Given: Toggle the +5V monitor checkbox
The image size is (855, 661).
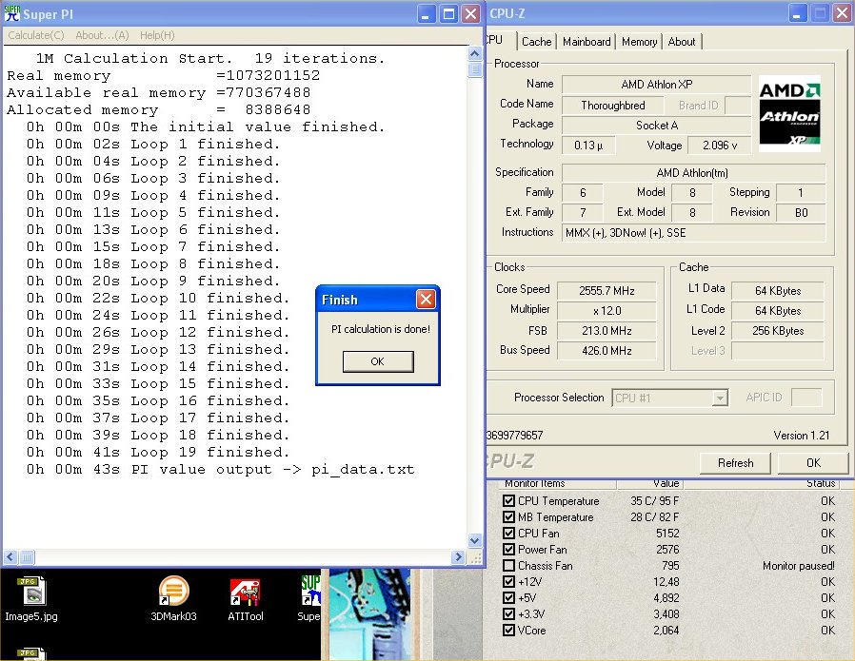Looking at the screenshot, I should tap(508, 597).
